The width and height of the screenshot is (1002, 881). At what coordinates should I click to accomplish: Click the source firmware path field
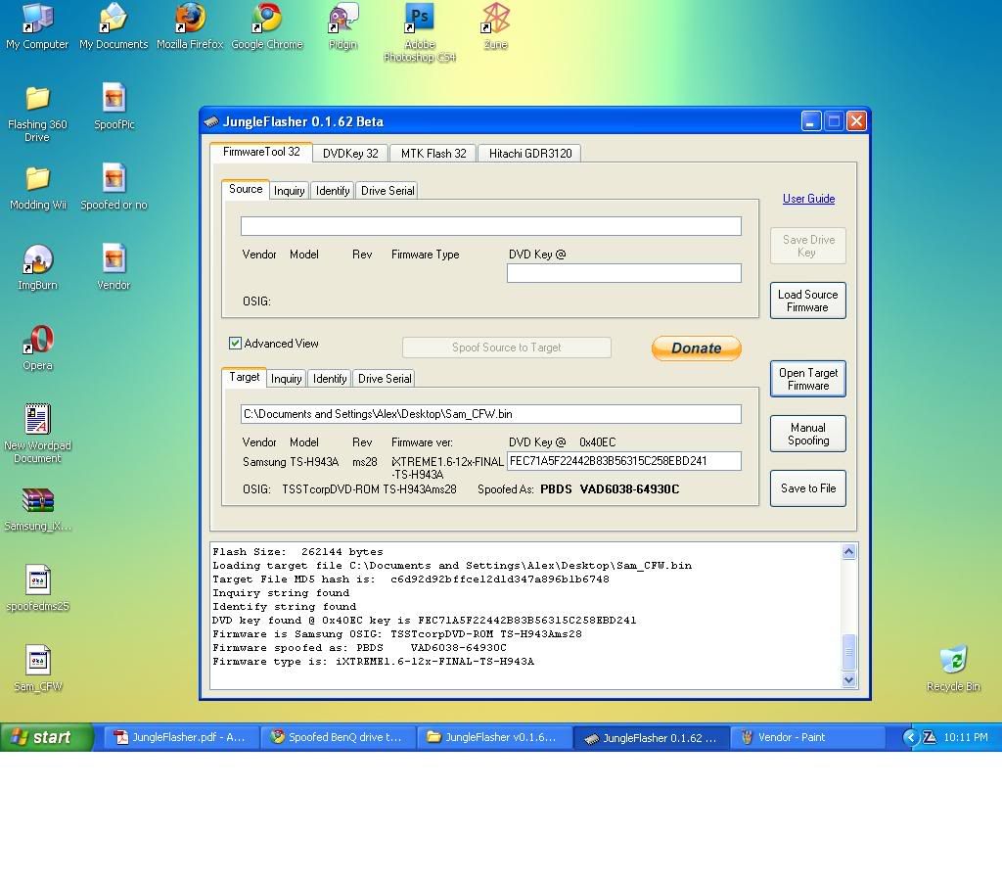point(490,226)
